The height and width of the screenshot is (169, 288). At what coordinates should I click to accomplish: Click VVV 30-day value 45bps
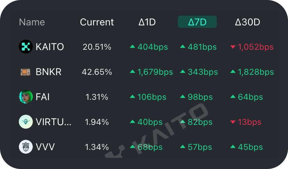click(x=250, y=147)
